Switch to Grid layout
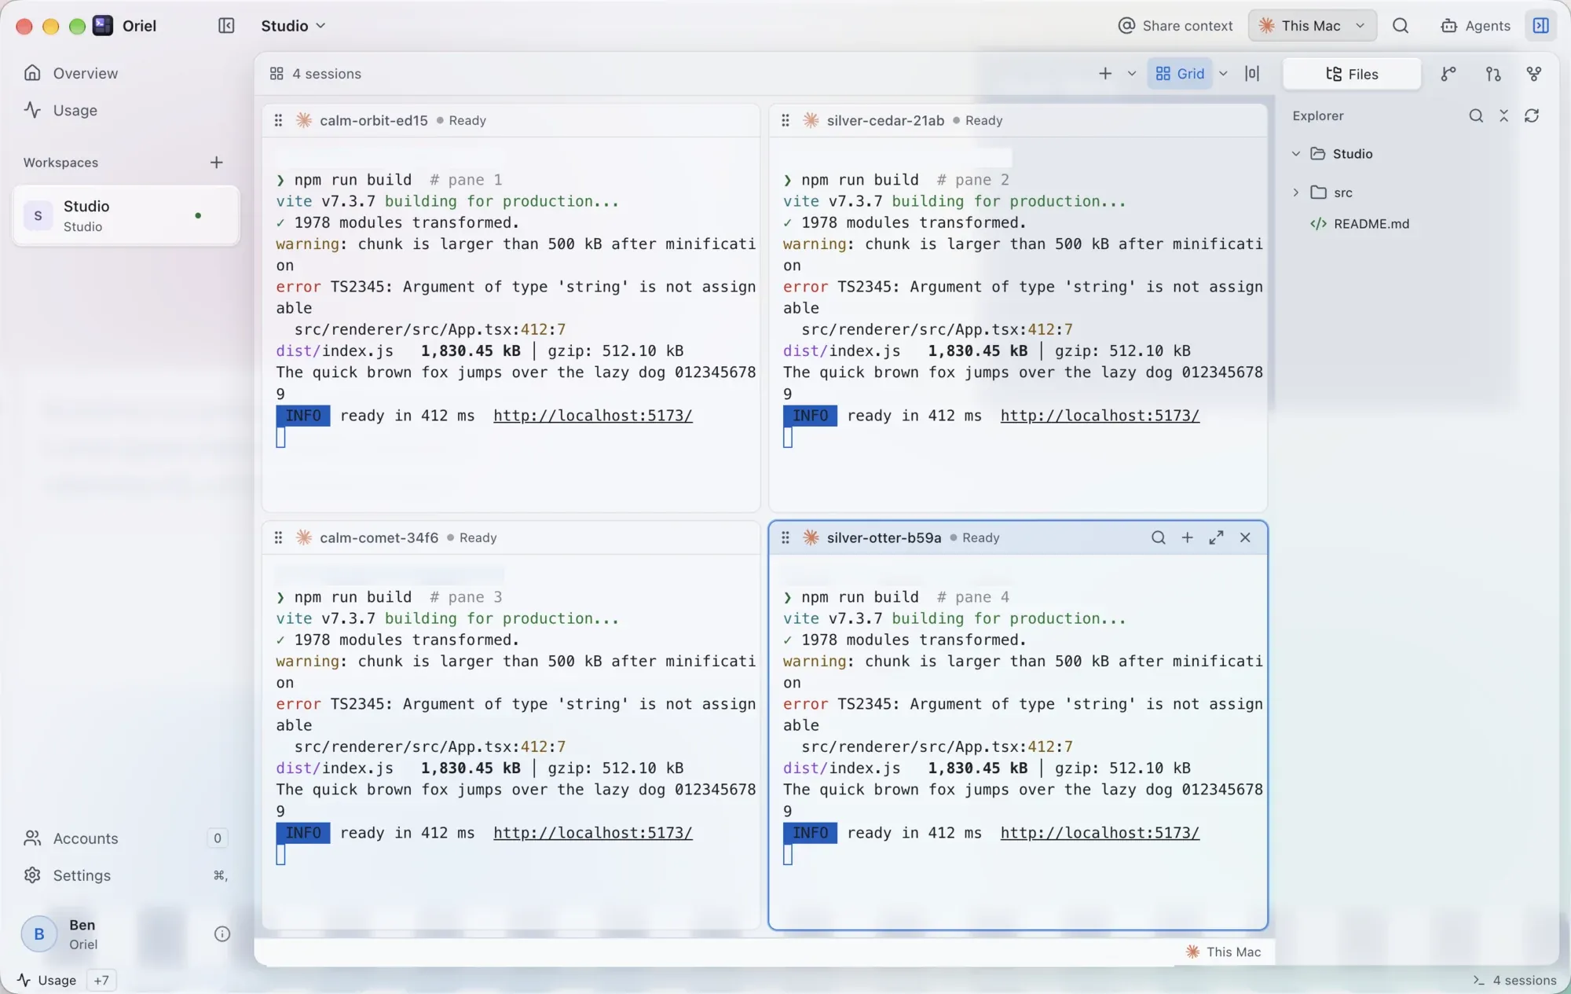 (1180, 74)
